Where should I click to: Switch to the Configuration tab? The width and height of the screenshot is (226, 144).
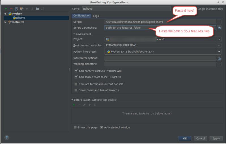[82, 16]
